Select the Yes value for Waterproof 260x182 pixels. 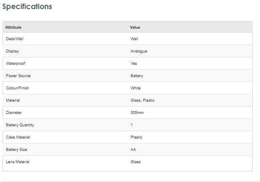click(133, 63)
